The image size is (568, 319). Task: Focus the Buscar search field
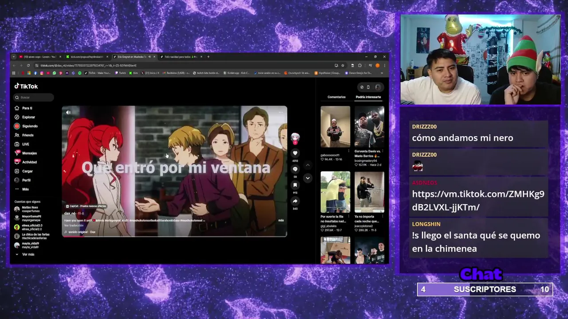[x=34, y=97]
